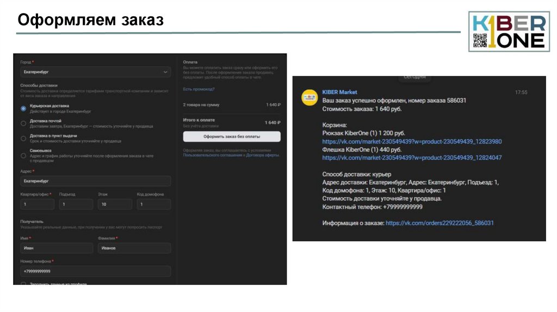Open the city dropdown showing Екатеринбург
Image resolution: width=557 pixels, height=312 pixels.
95,72
